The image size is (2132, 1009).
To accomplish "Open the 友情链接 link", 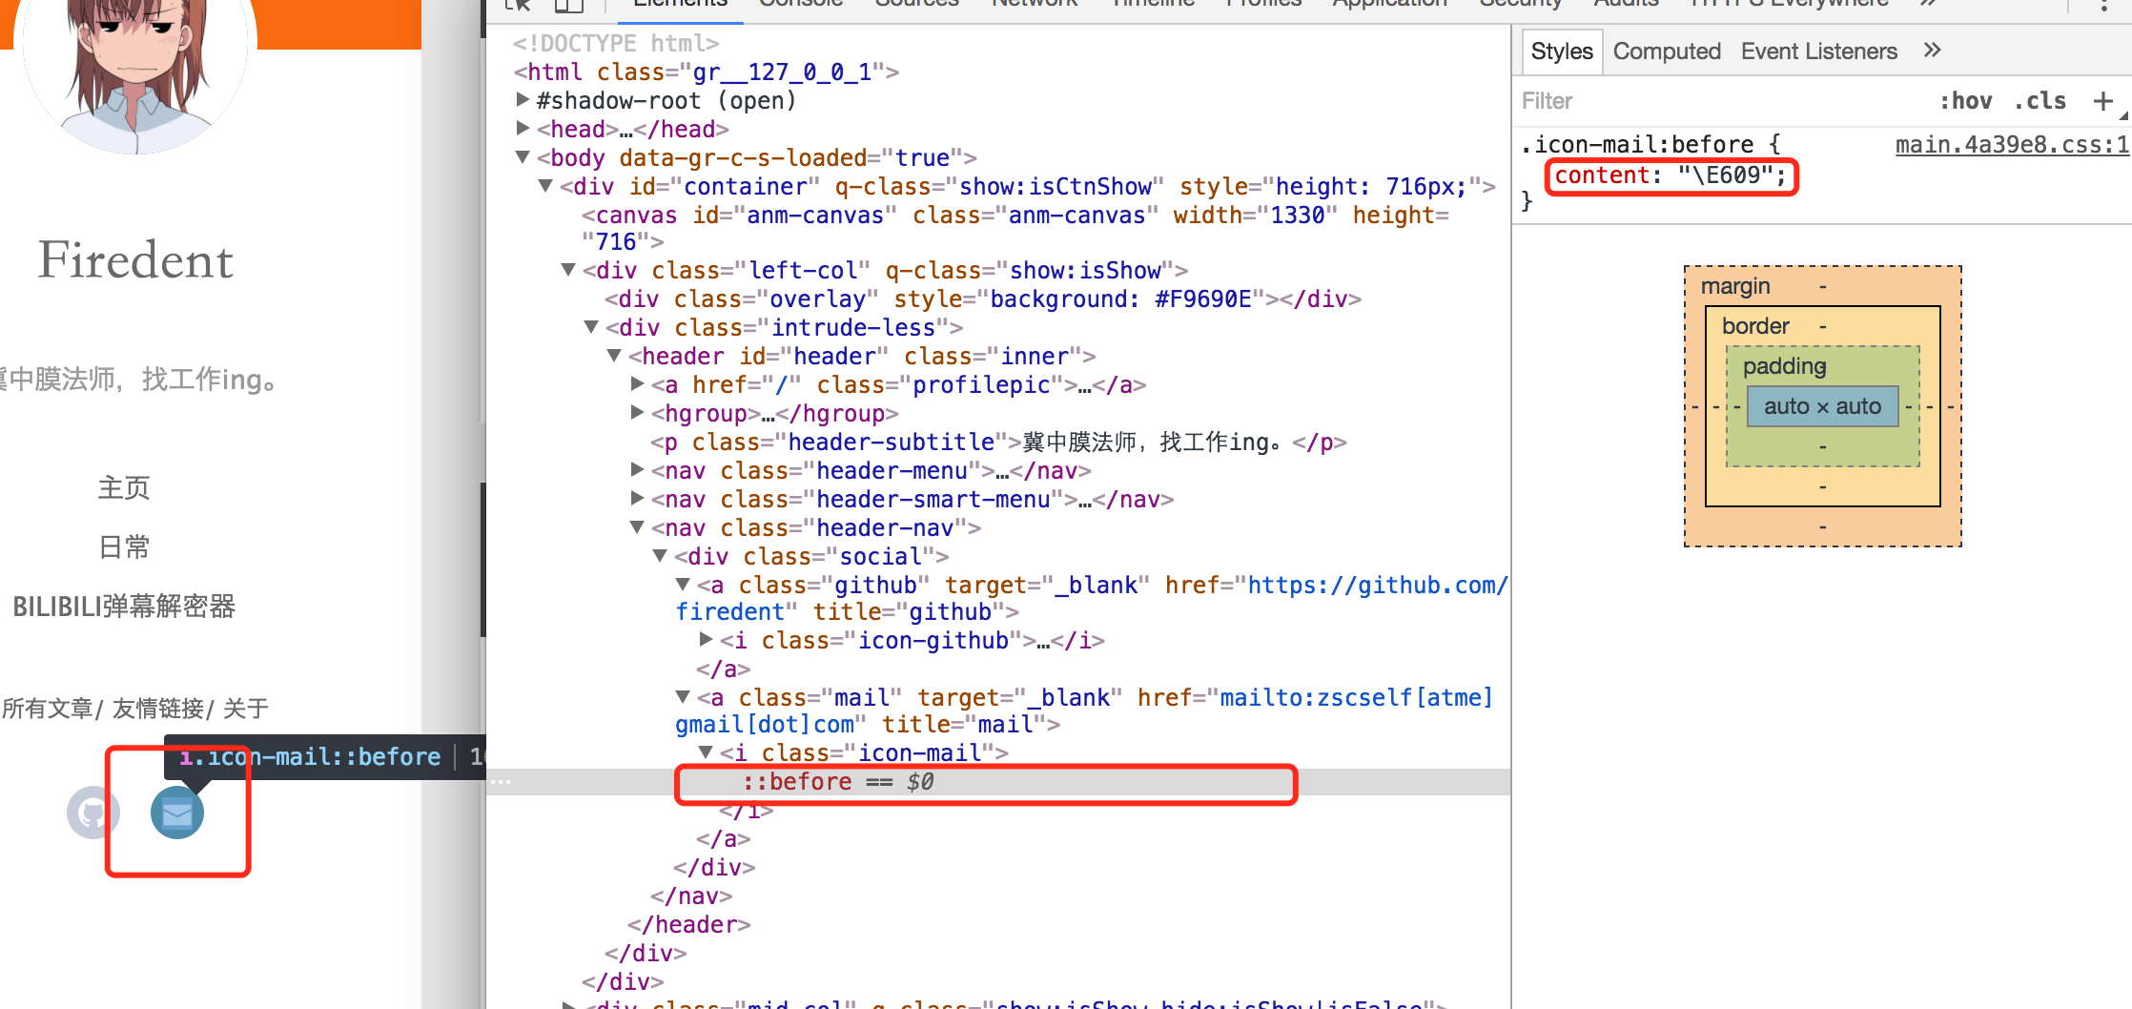I will coord(158,709).
